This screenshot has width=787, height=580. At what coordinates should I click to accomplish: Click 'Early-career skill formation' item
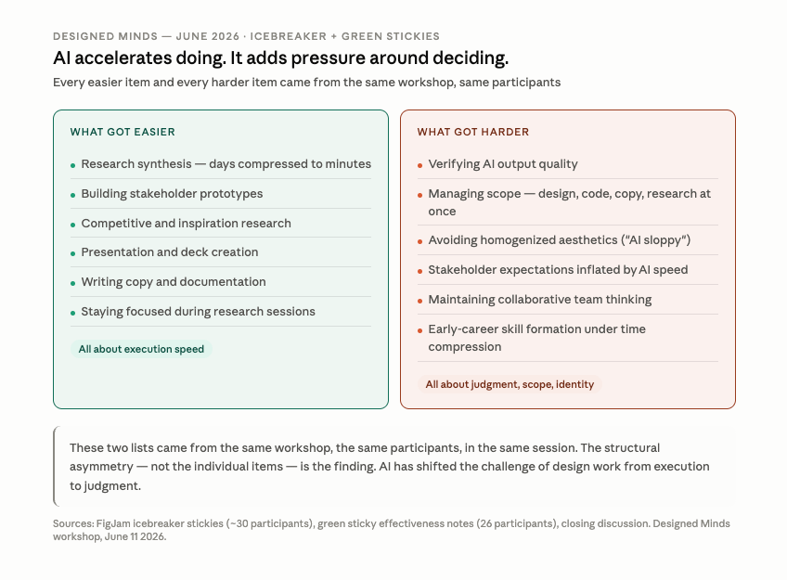(x=568, y=338)
